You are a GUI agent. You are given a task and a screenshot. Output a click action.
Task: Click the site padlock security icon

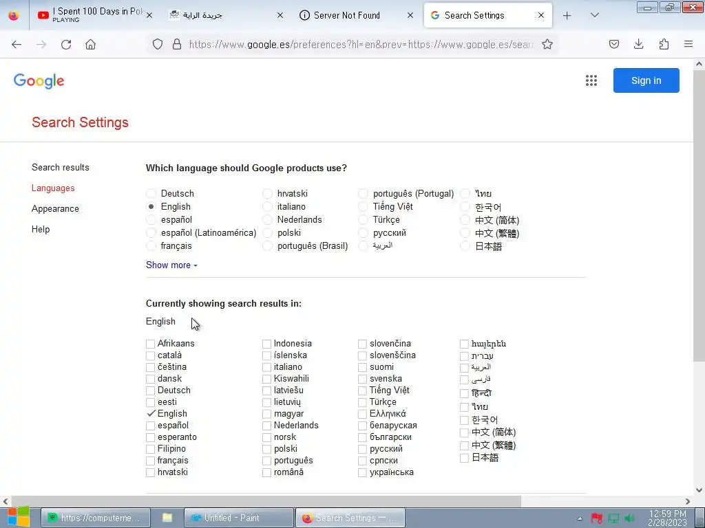[177, 44]
